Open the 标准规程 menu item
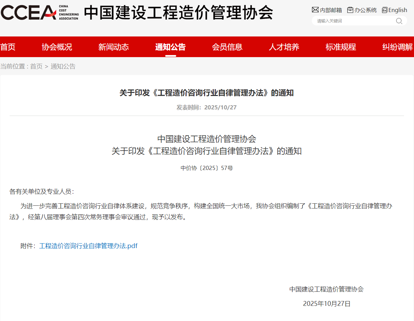 (341, 47)
